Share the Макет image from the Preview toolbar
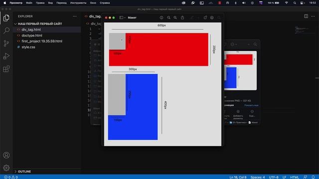319x179 pixels. 182,18
